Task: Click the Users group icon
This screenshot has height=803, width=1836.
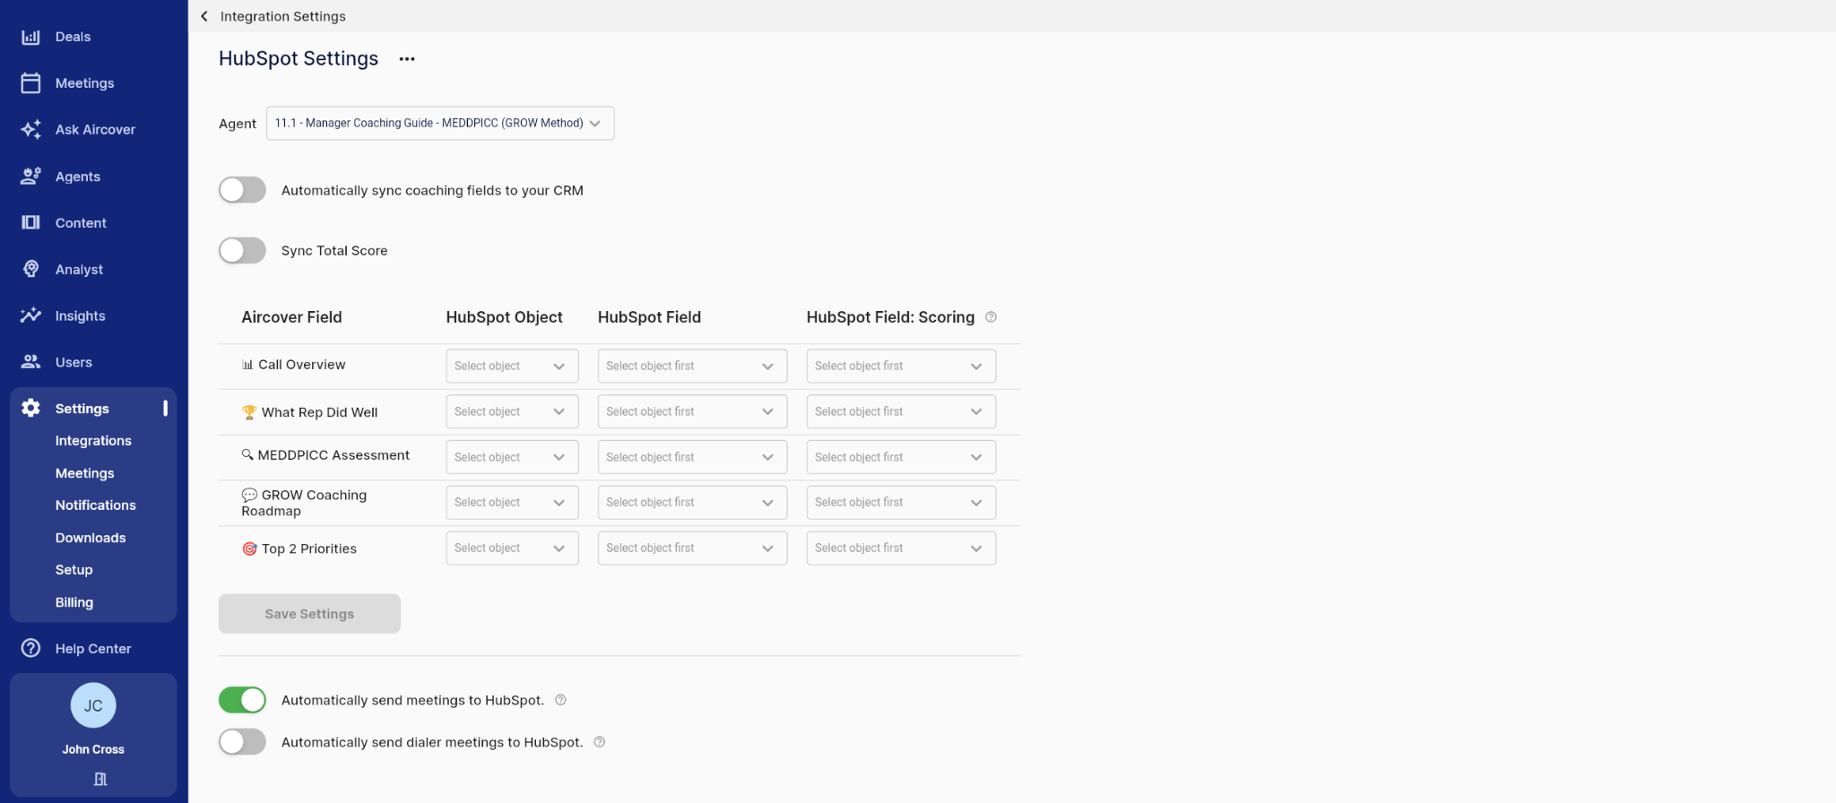Action: [x=30, y=362]
